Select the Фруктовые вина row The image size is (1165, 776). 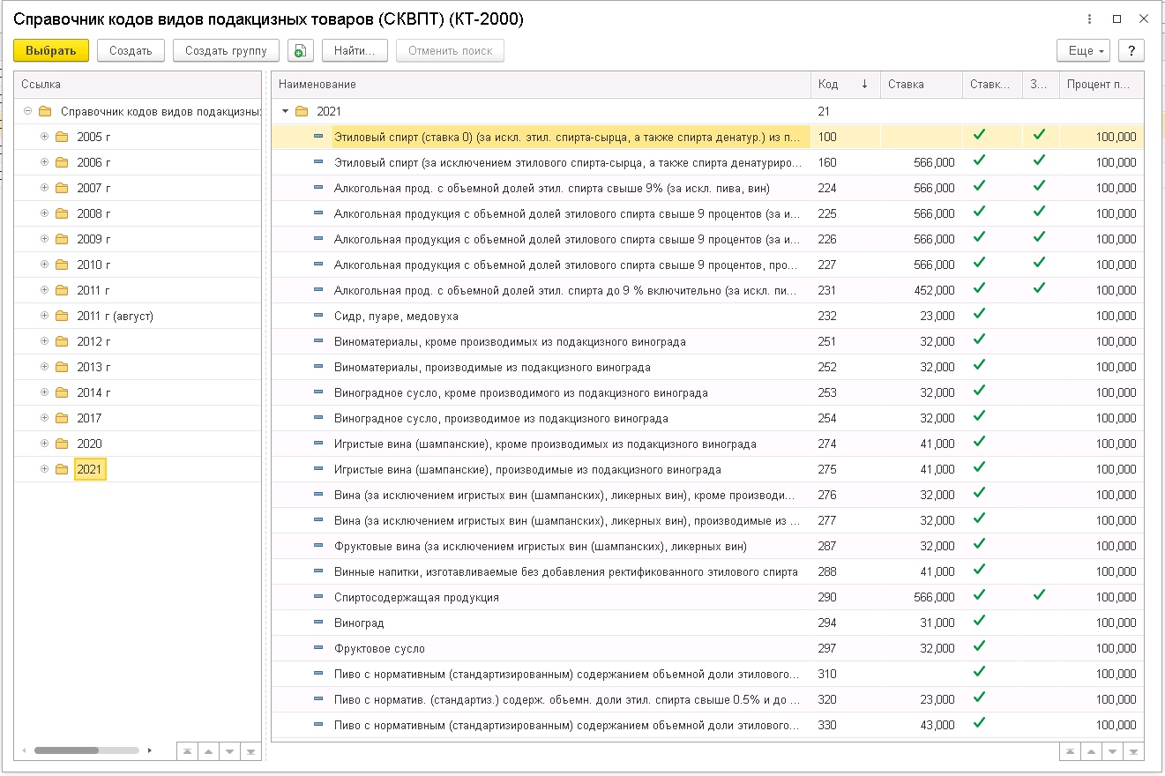(707, 546)
